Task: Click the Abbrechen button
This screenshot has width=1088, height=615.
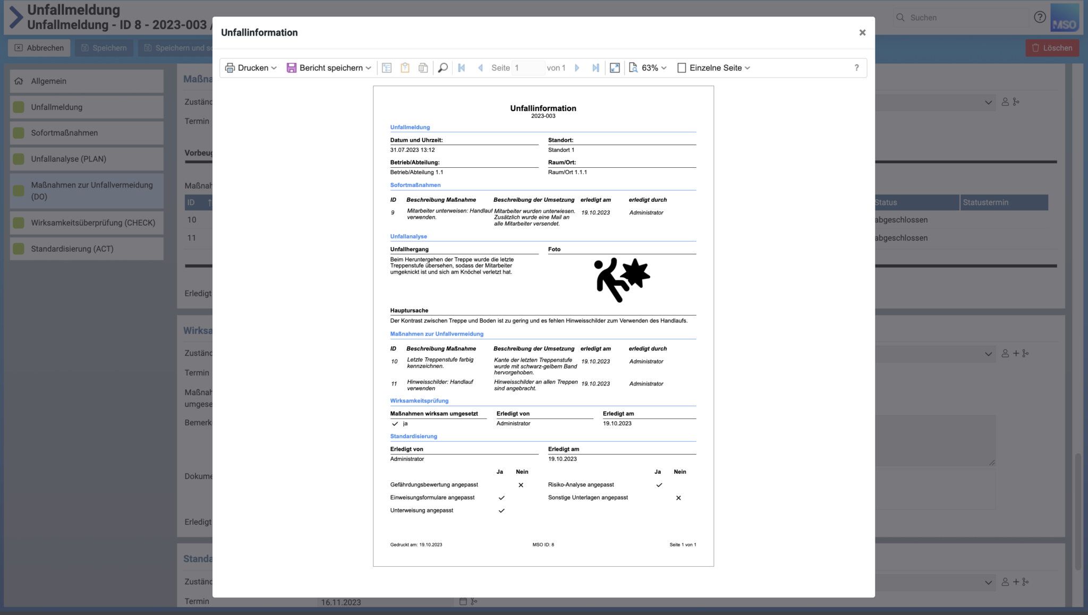Action: click(x=39, y=47)
